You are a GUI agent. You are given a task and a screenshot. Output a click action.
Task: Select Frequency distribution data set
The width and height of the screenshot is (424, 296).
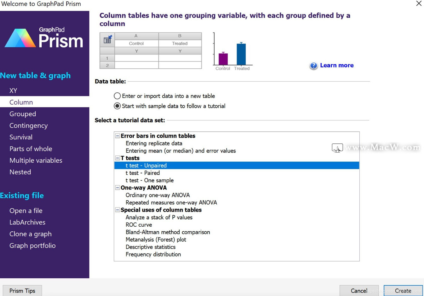(x=153, y=254)
